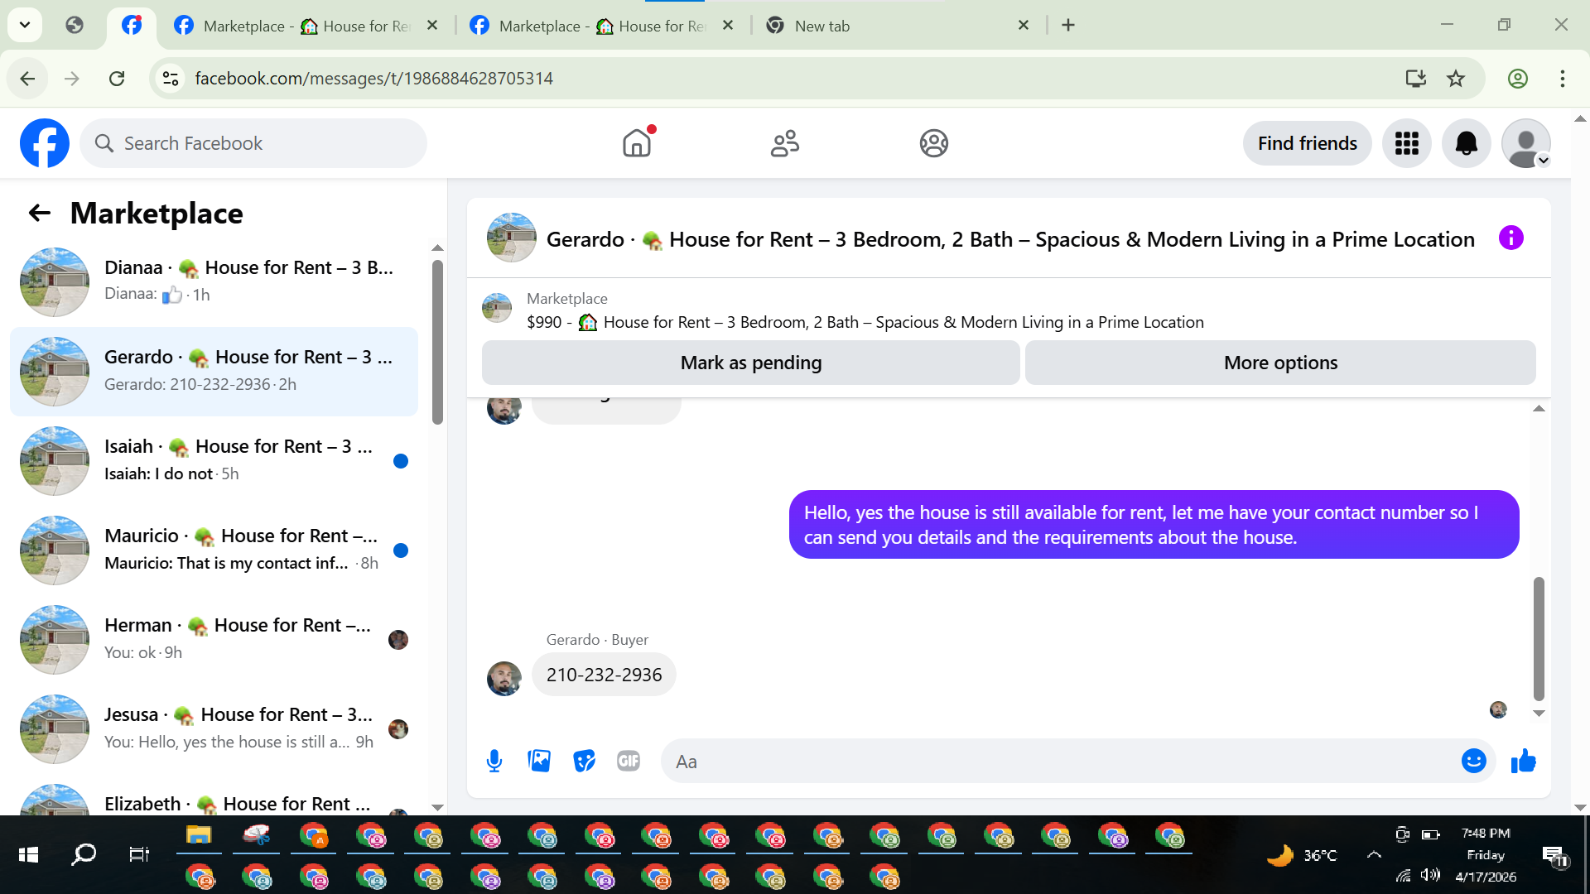
Task: Click the voice clip microphone icon
Action: pos(494,761)
